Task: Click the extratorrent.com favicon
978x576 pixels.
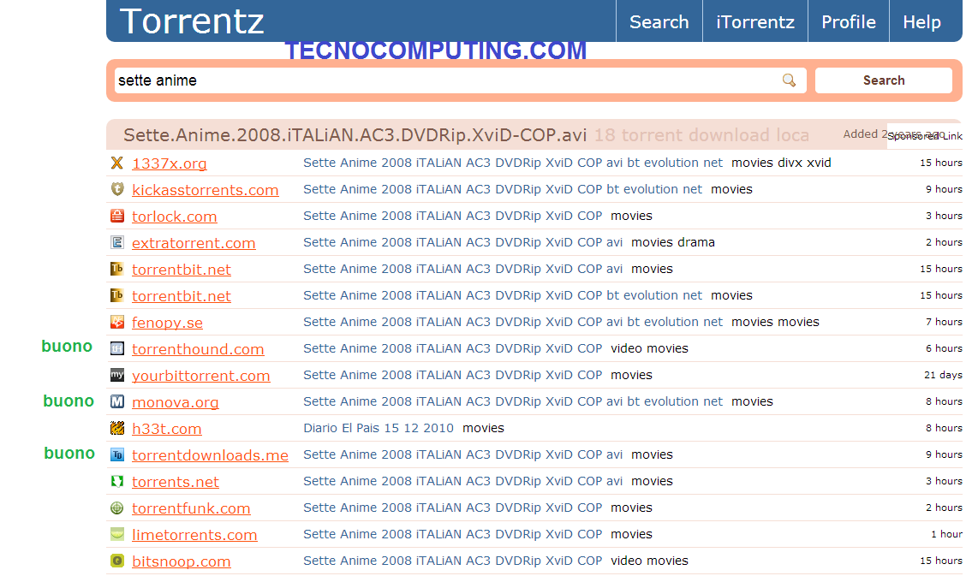Action: 116,242
